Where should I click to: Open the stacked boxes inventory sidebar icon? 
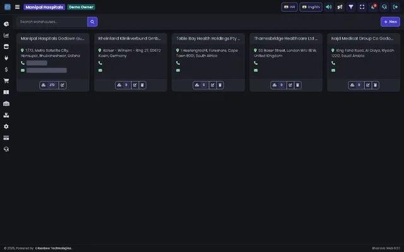click(x=6, y=115)
